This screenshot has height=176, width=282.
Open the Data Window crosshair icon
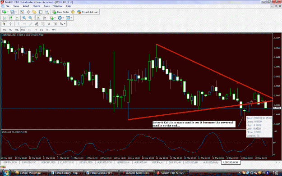(x=28, y=12)
